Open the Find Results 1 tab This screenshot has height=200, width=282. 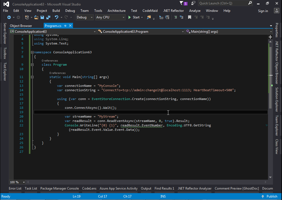[x=164, y=188]
